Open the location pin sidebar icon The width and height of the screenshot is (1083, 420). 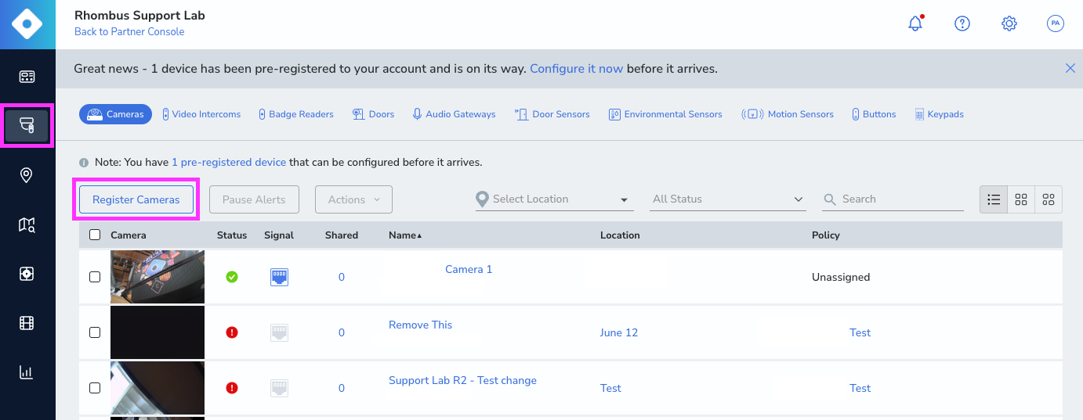click(x=27, y=175)
